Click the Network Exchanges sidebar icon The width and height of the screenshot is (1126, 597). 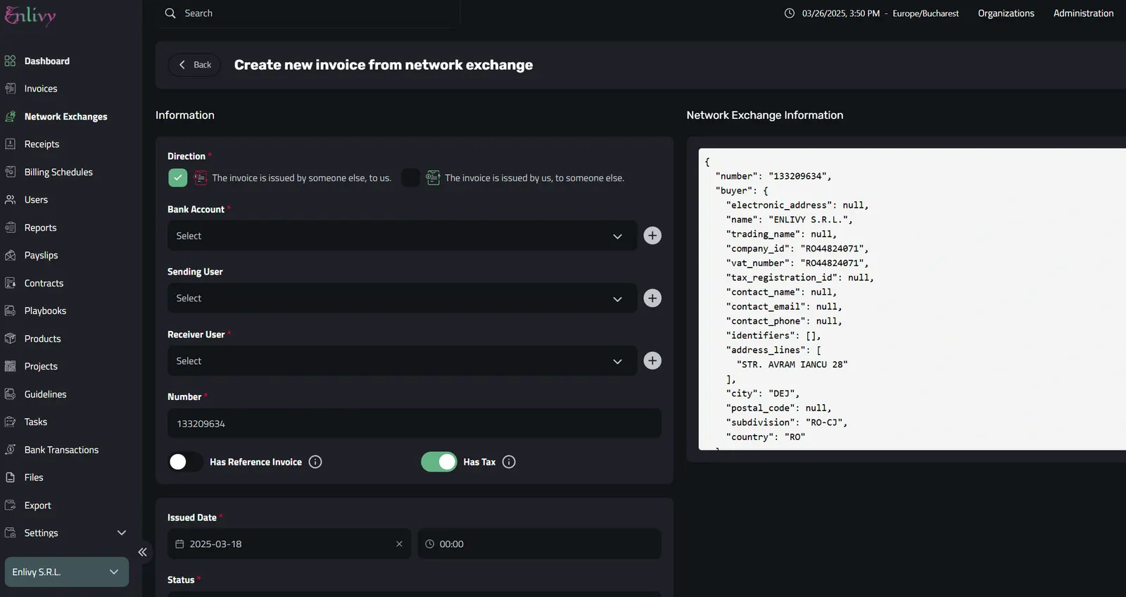point(10,116)
